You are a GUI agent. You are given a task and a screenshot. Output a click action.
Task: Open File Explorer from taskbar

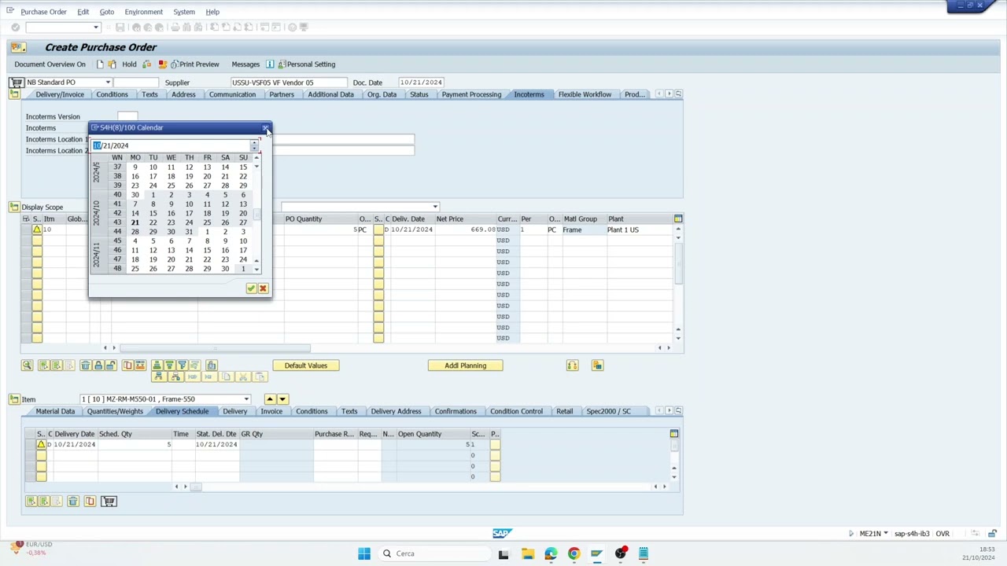(527, 553)
